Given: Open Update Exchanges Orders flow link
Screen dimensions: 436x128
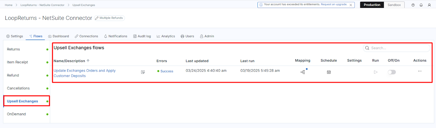Looking at the screenshot, I should point(84,73).
